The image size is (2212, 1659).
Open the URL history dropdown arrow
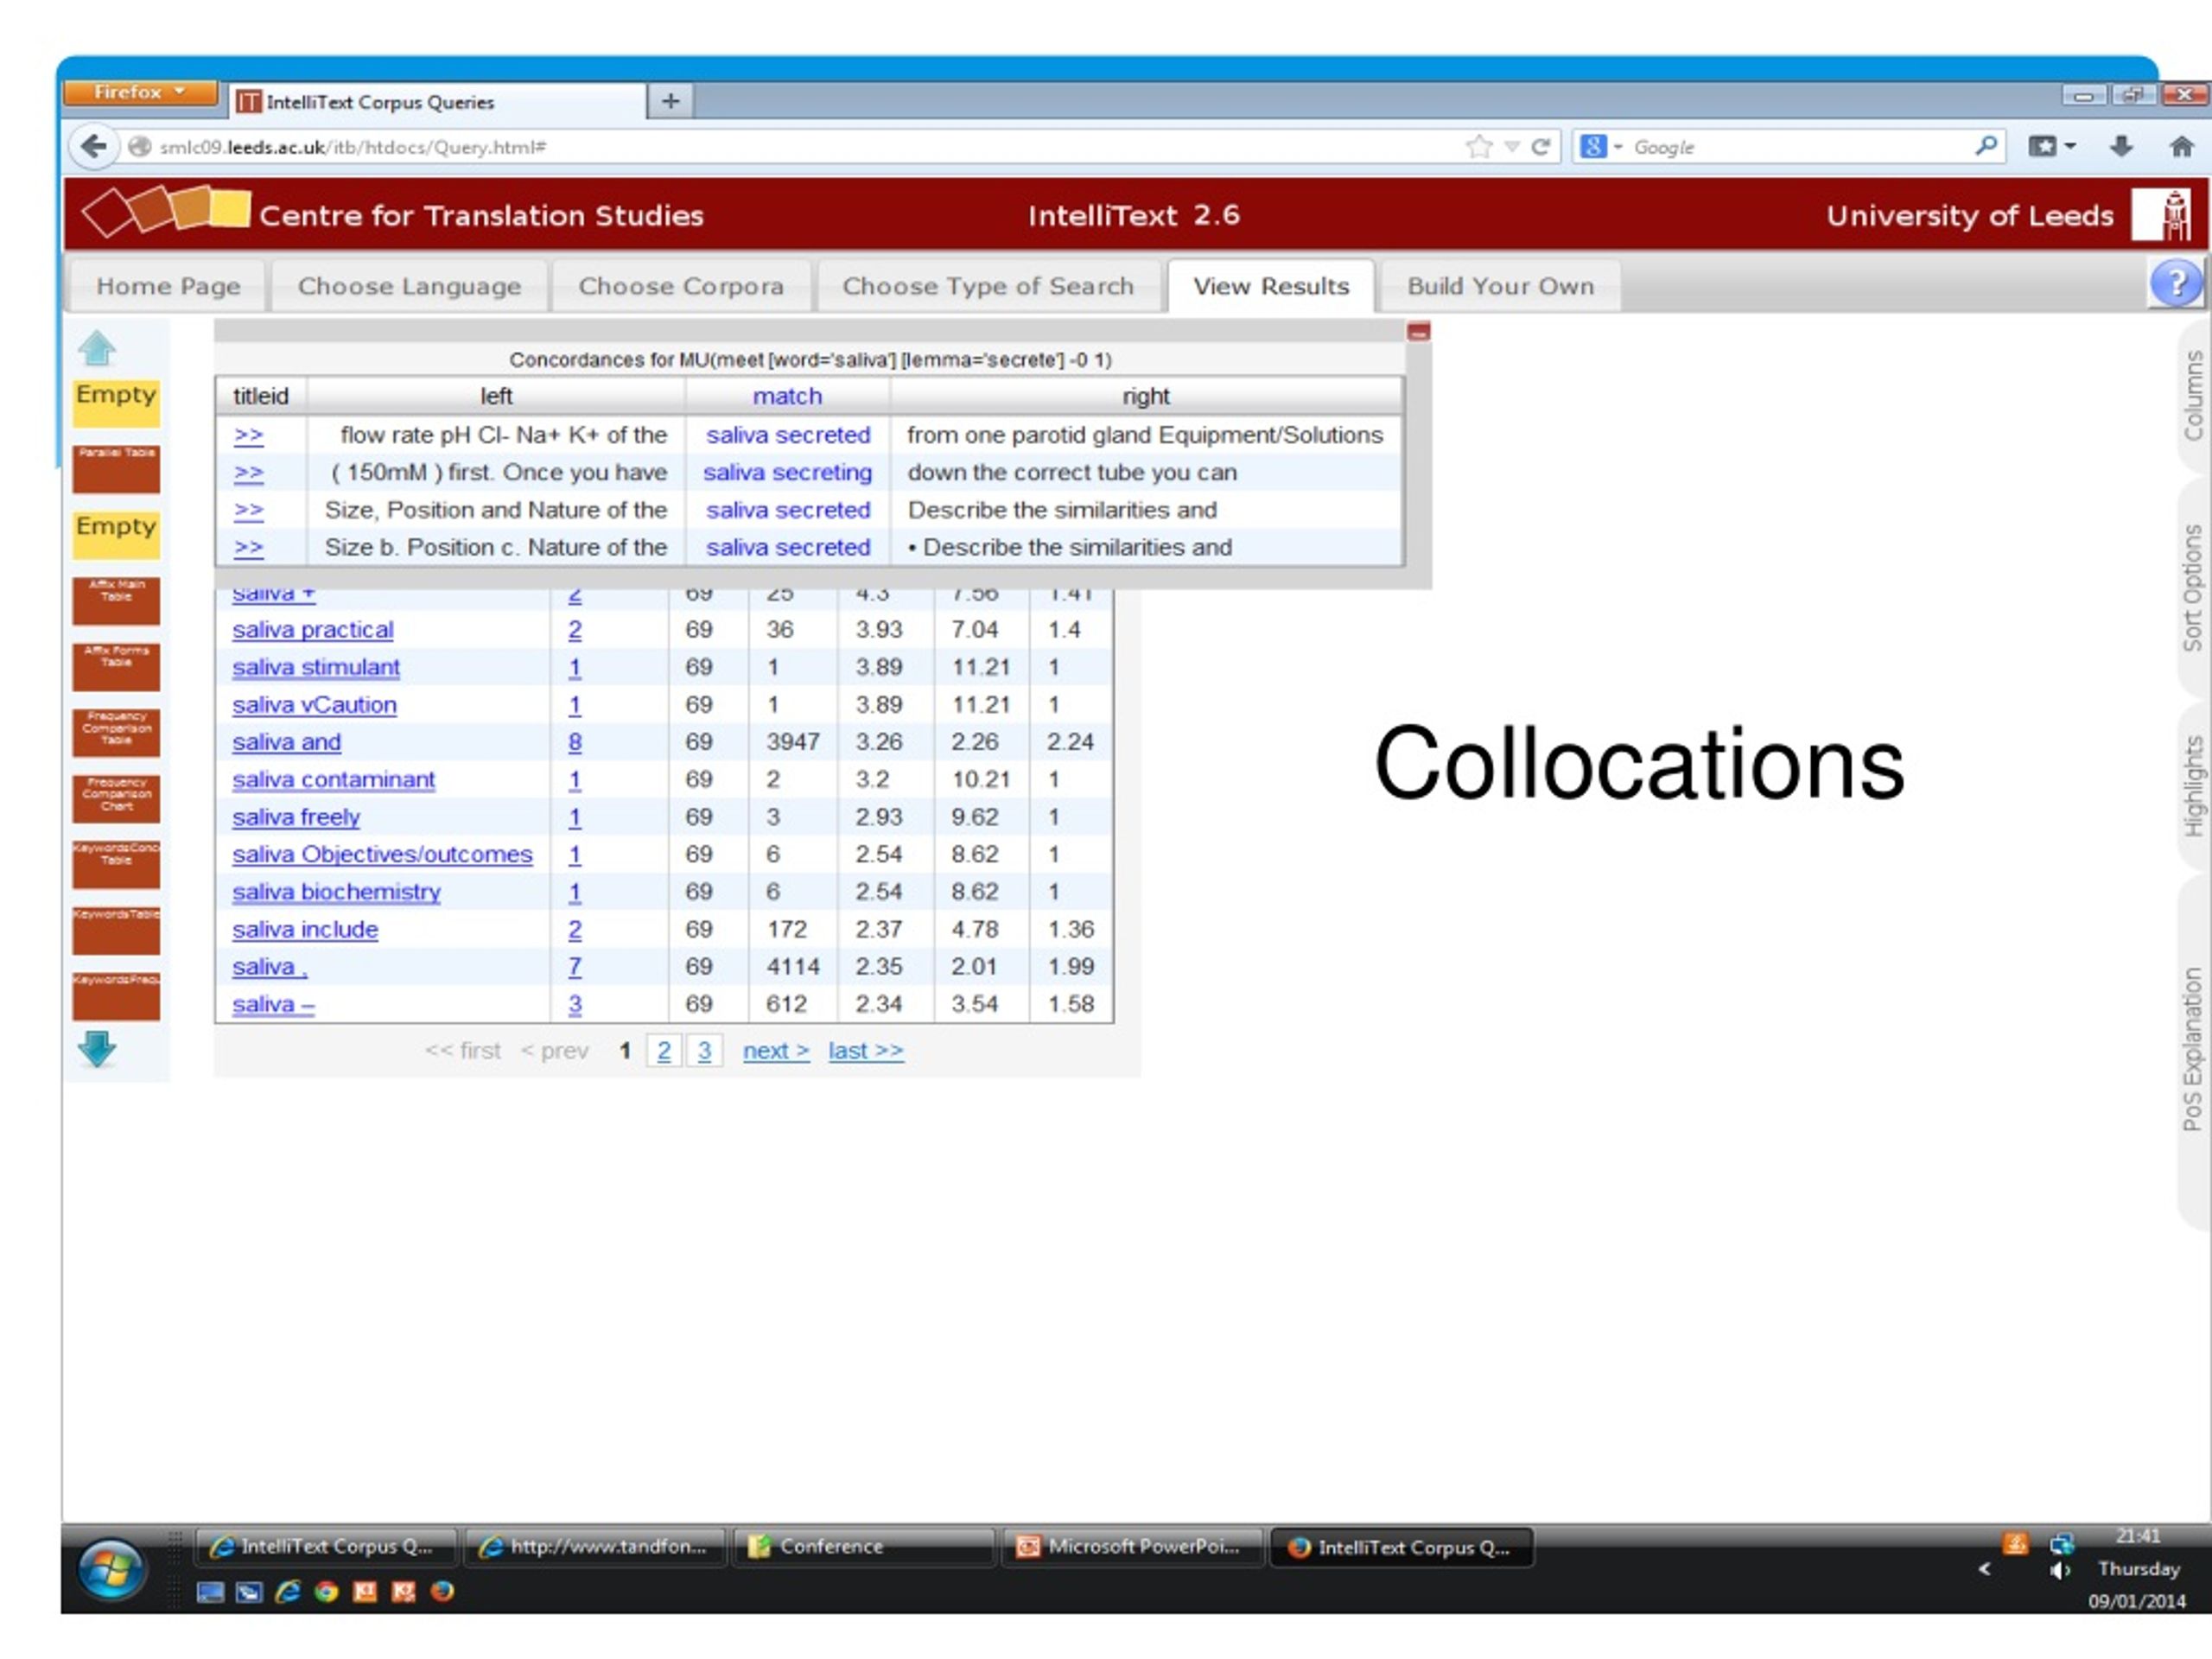tap(1512, 147)
